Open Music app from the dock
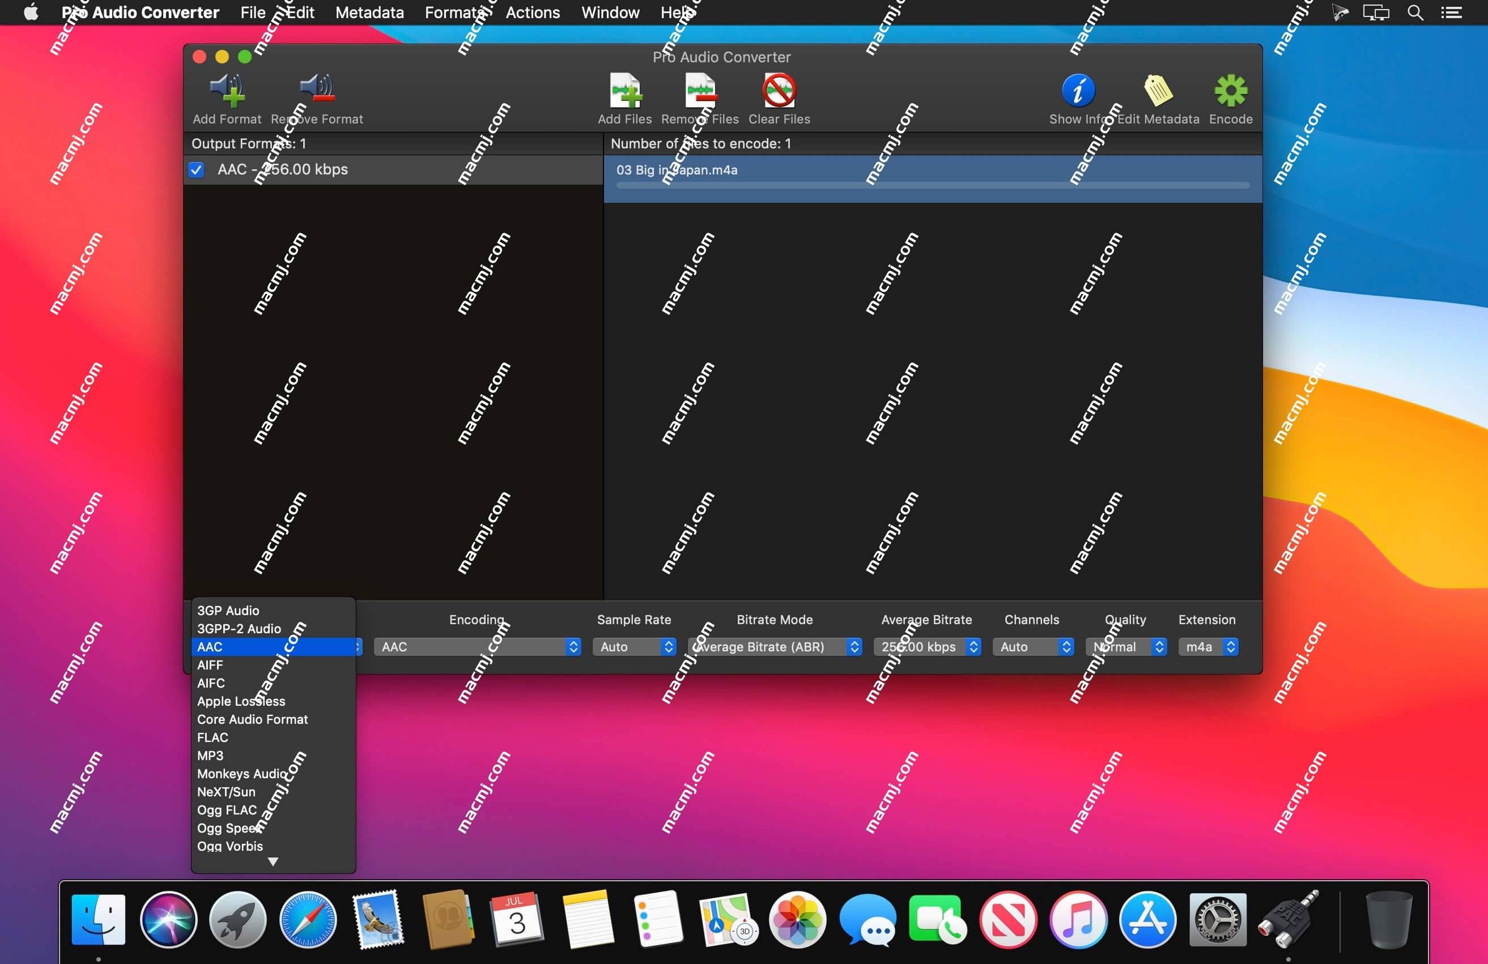Viewport: 1488px width, 964px height. [1078, 919]
